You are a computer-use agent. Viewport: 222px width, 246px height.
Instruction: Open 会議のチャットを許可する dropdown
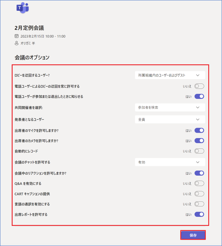tap(170, 162)
